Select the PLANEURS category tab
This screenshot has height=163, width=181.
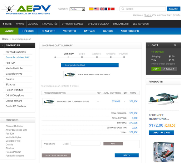point(48,31)
